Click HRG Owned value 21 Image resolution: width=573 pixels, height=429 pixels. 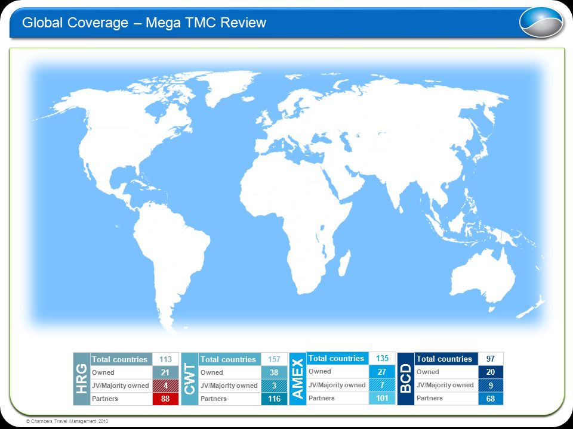click(165, 372)
